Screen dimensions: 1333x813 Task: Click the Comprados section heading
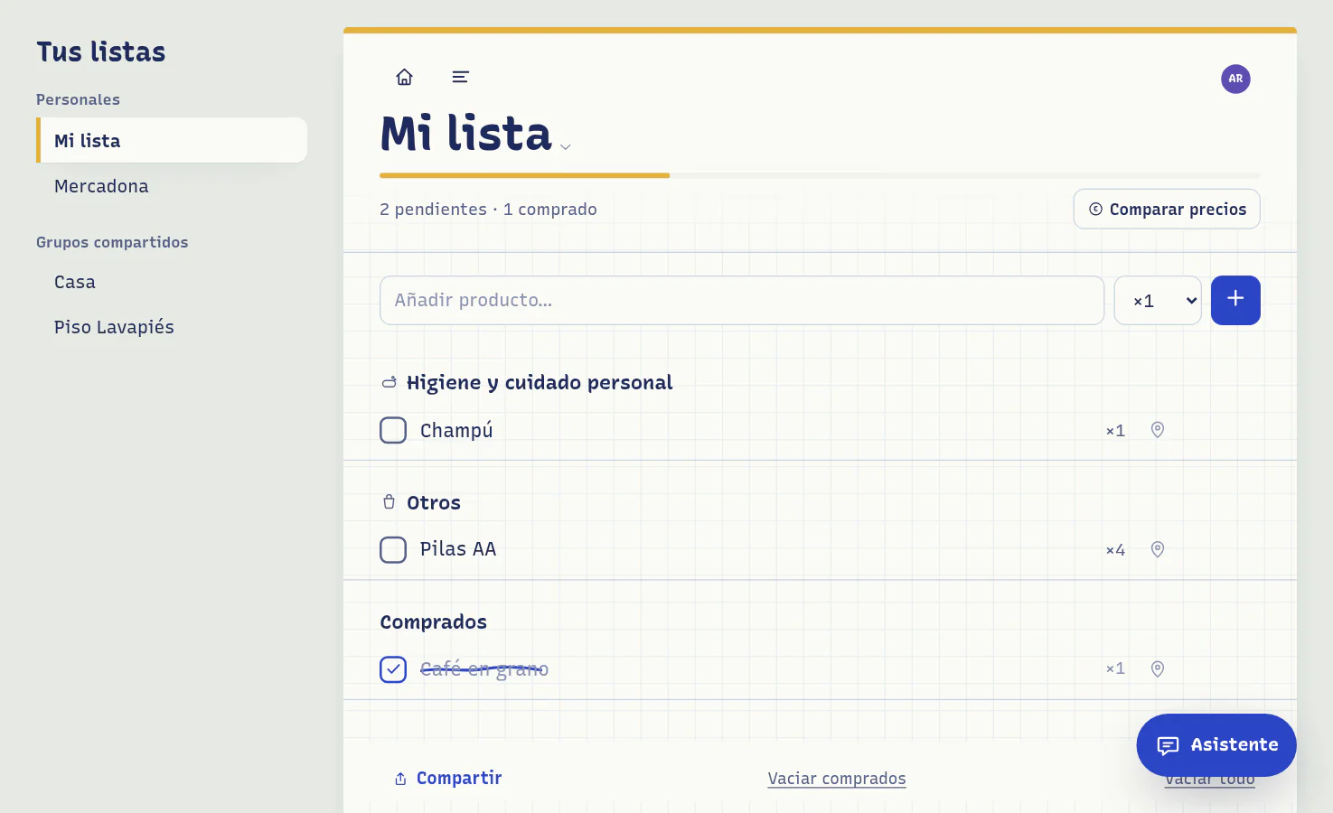click(434, 622)
